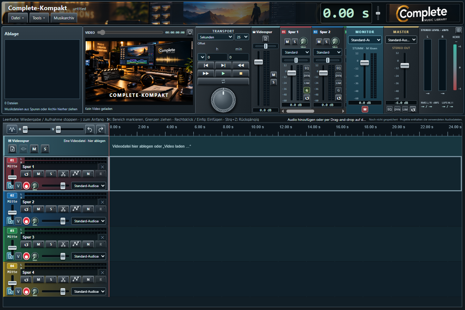Click the rewind button in Transport
Image resolution: width=465 pixels, height=310 pixels.
tap(241, 65)
